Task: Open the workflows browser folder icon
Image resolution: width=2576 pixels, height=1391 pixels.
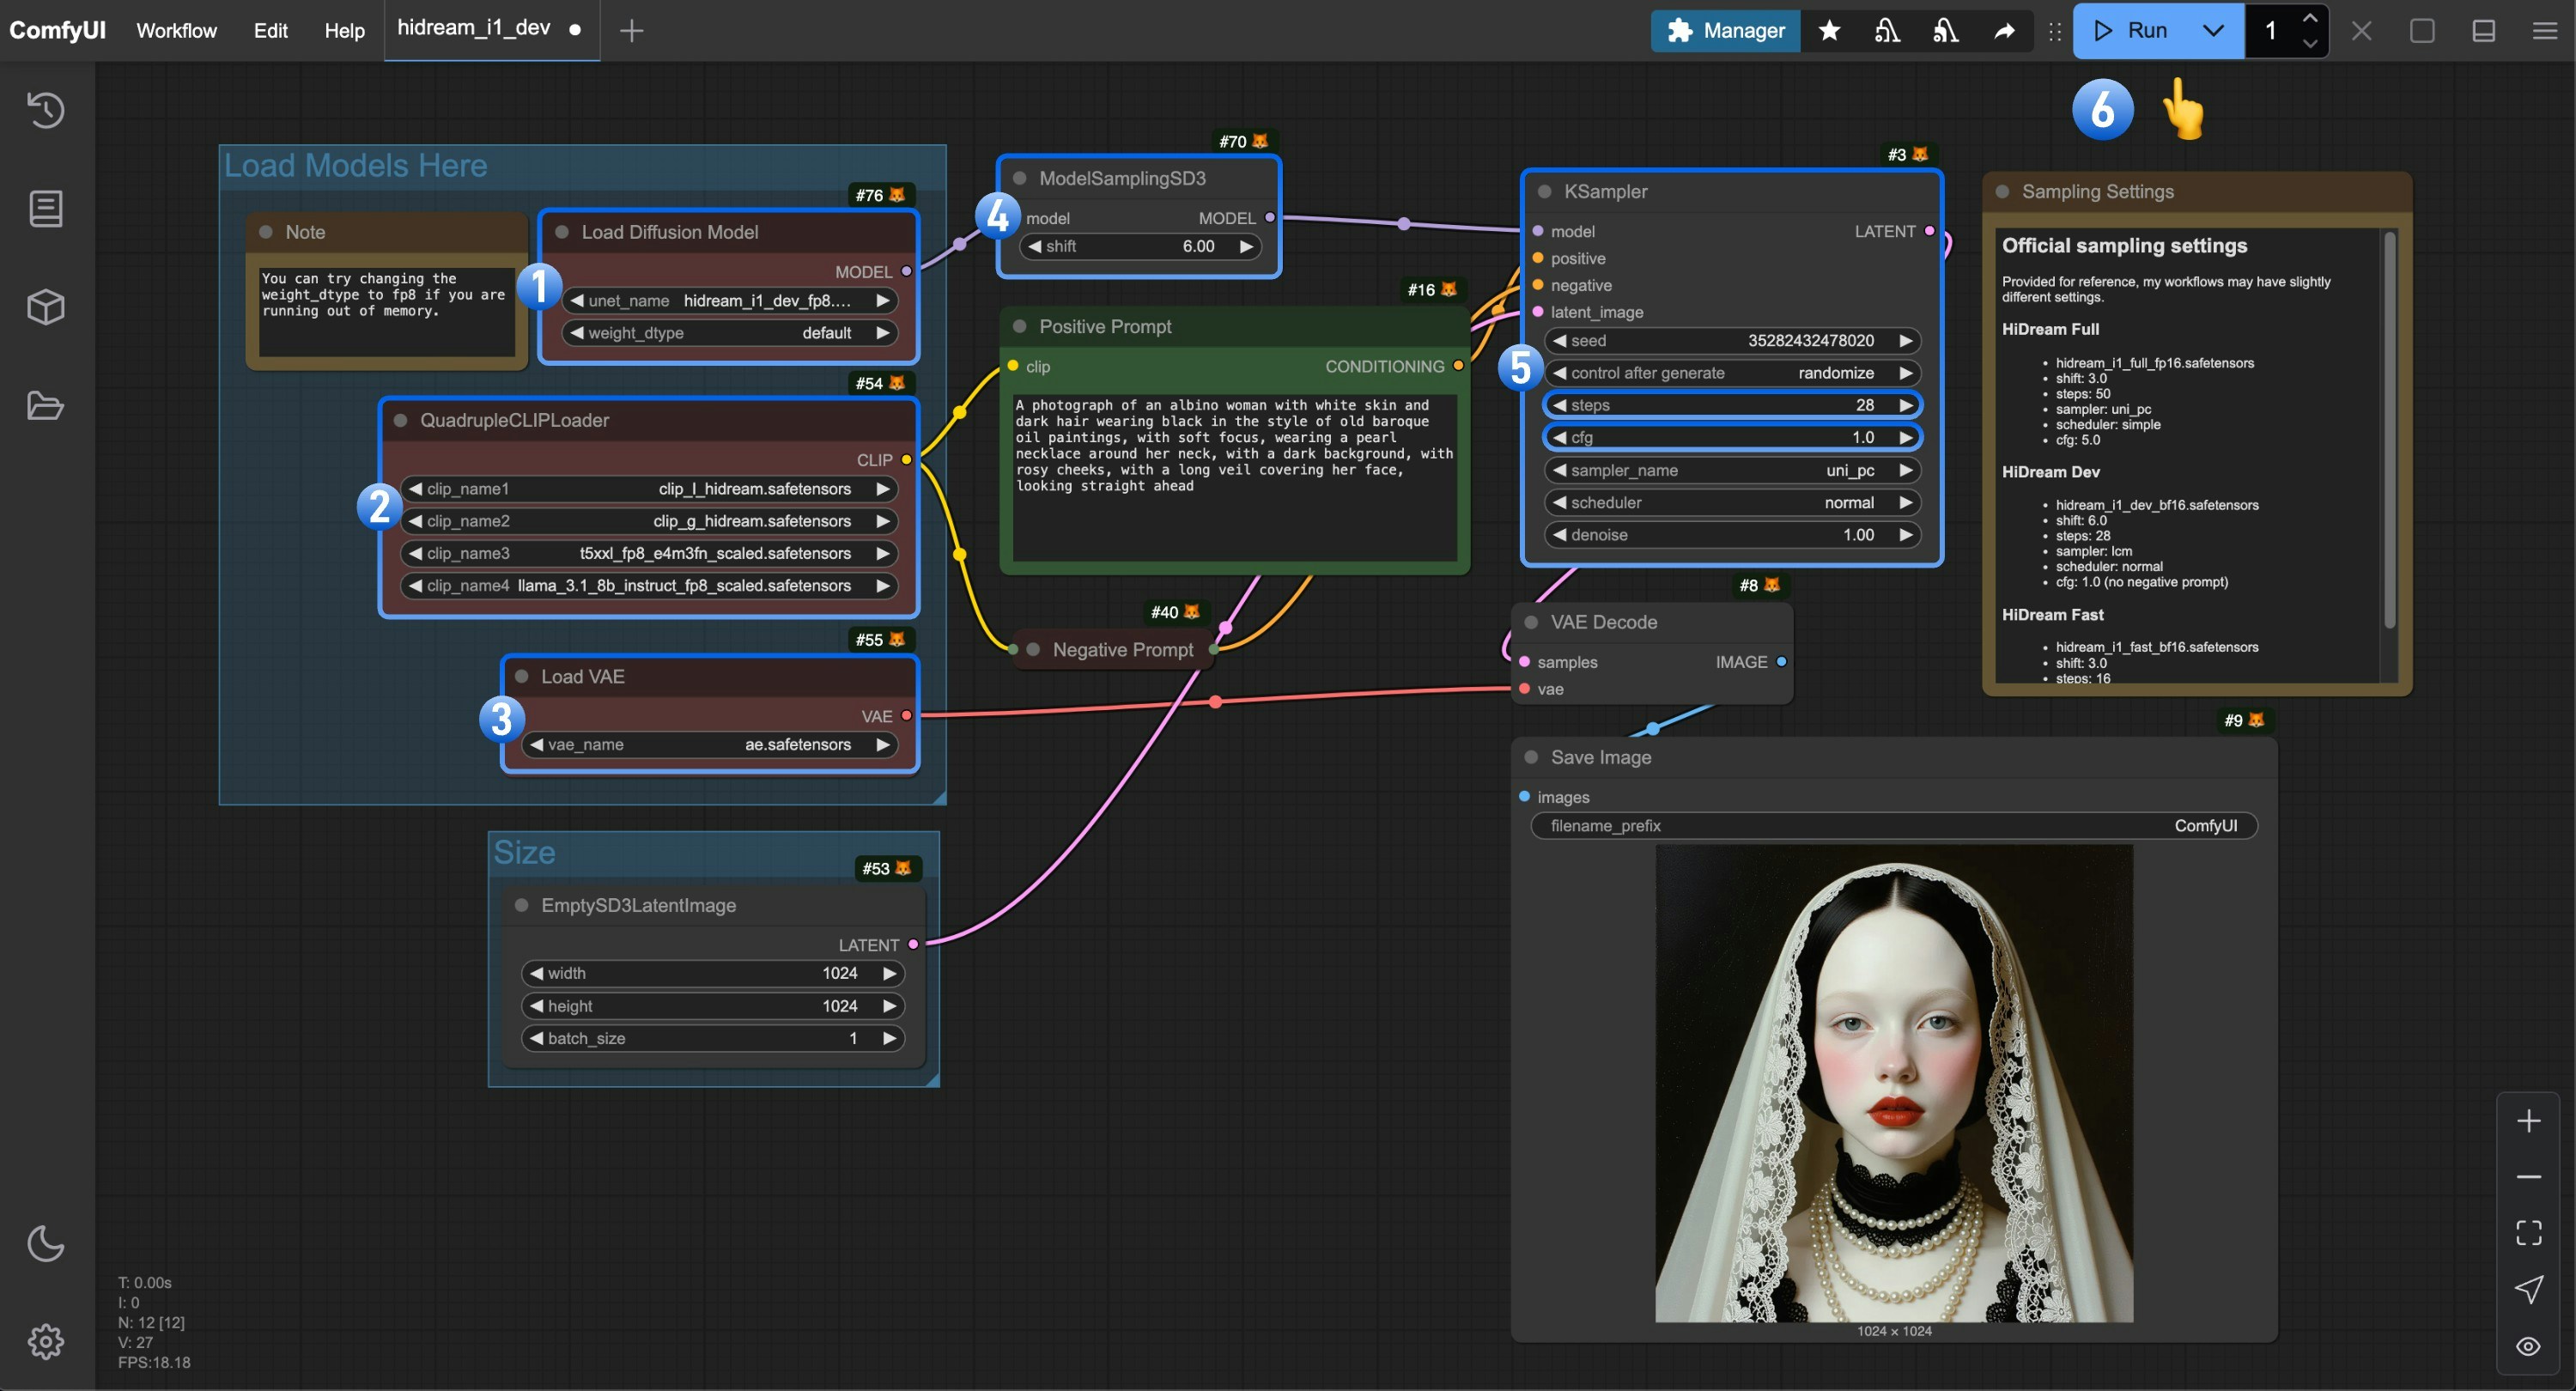Action: click(x=46, y=405)
